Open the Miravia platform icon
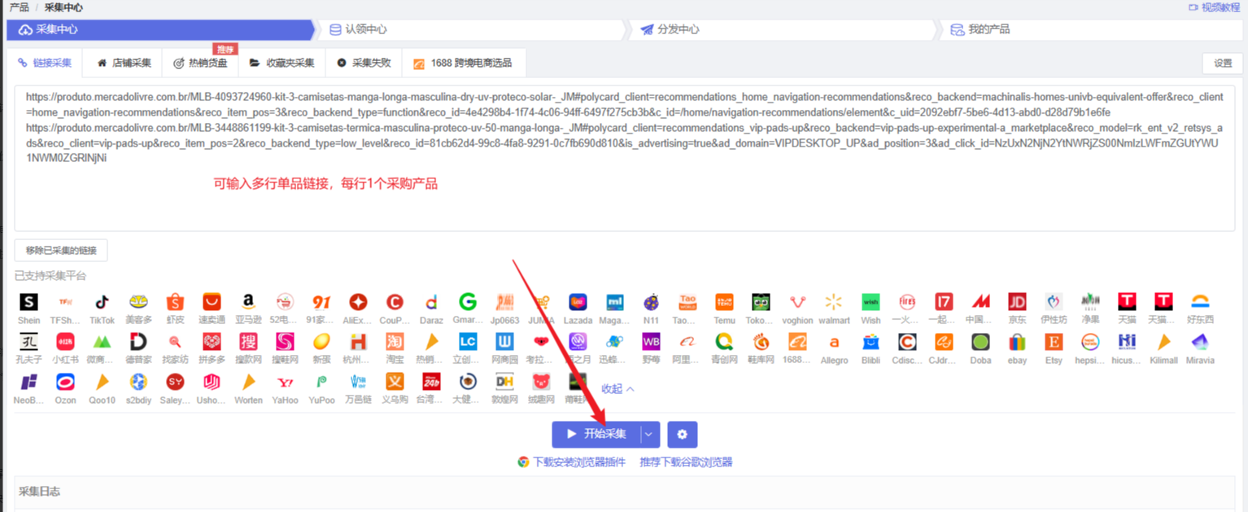This screenshot has width=1248, height=512. pos(1200,342)
